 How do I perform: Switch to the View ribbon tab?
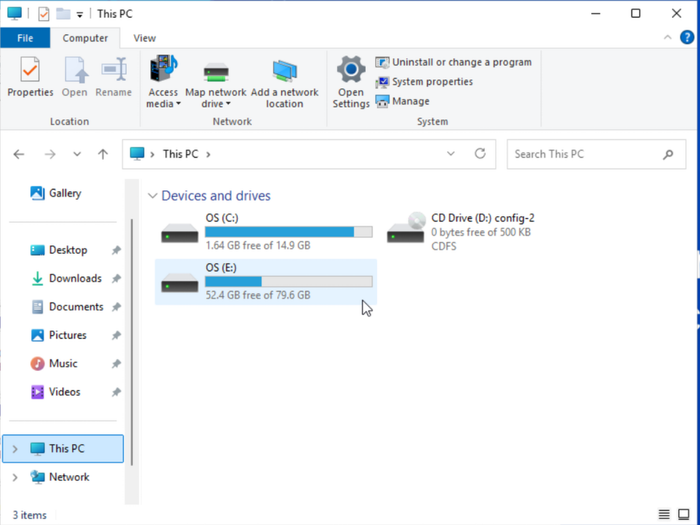pos(144,38)
